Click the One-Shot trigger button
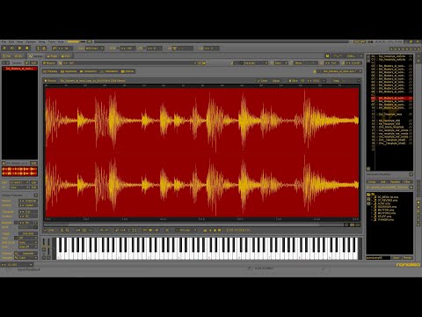 click(28, 233)
